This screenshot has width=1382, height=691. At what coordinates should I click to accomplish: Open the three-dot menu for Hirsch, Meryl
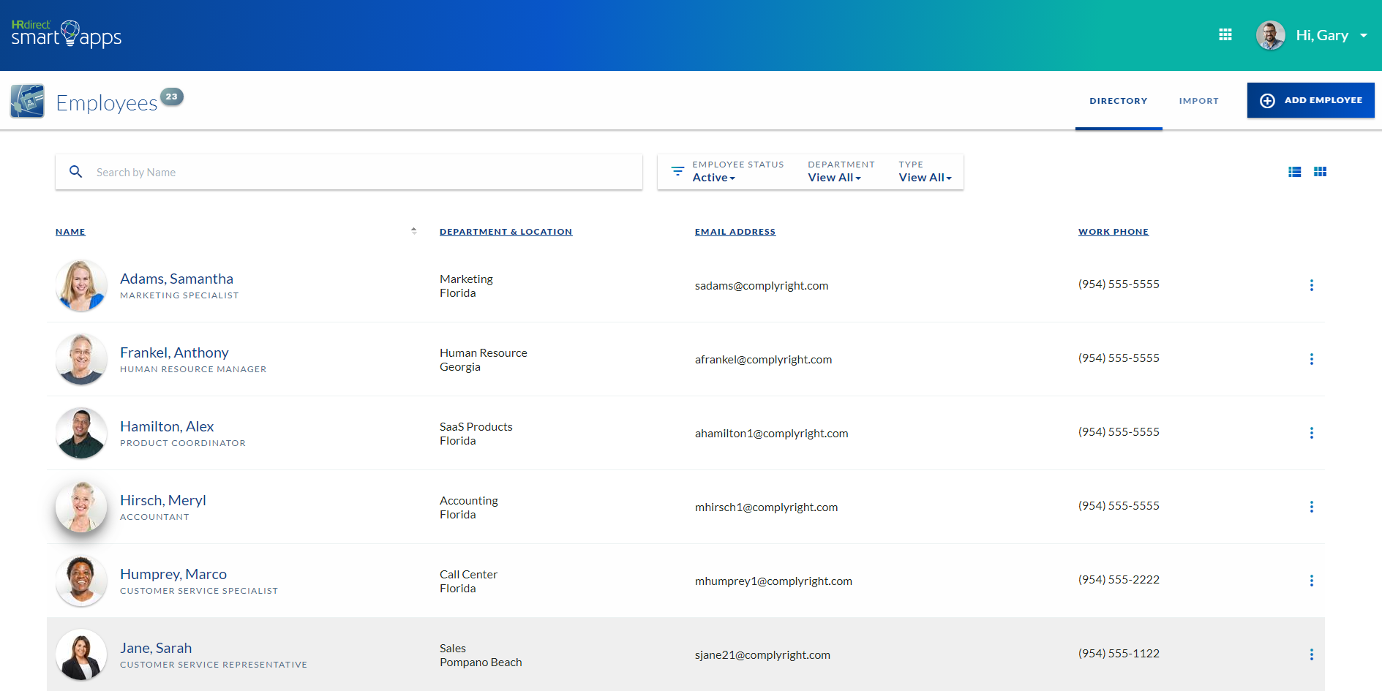tap(1312, 507)
